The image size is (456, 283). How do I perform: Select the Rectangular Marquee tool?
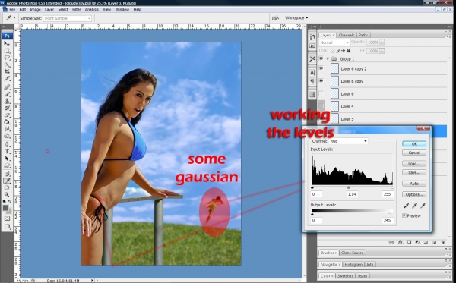pos(7,51)
